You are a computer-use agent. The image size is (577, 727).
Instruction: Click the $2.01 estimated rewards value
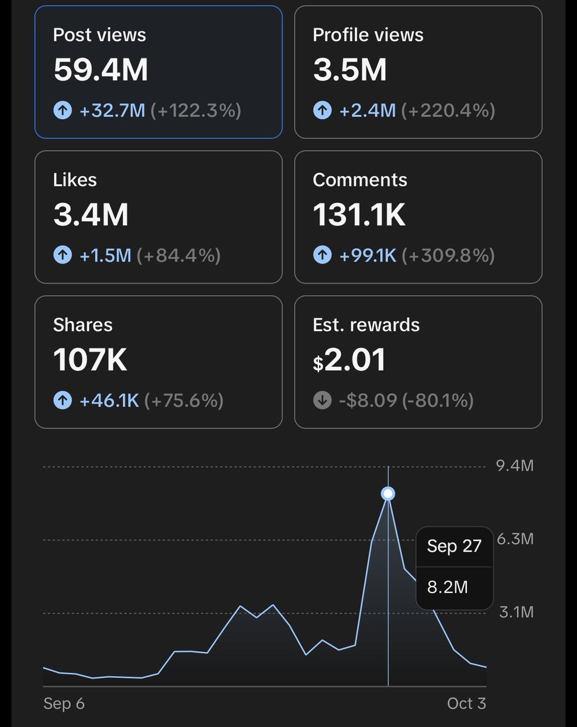click(x=349, y=360)
